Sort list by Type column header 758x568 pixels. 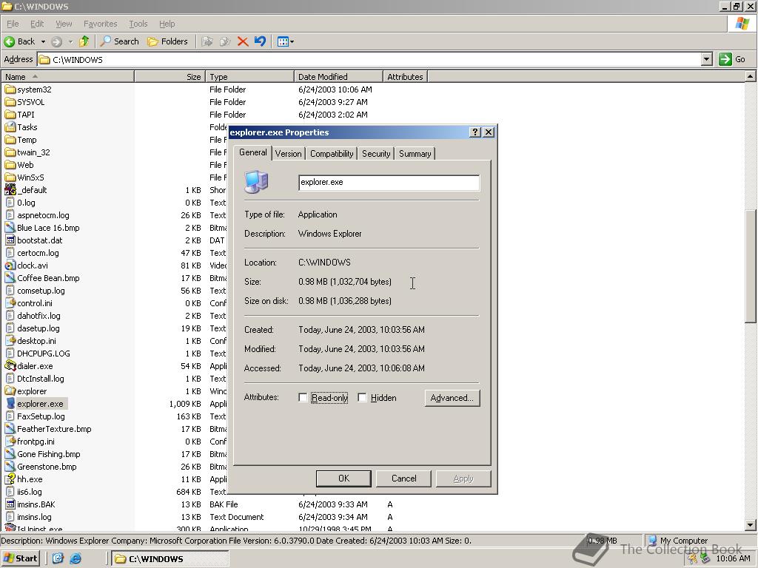click(249, 77)
